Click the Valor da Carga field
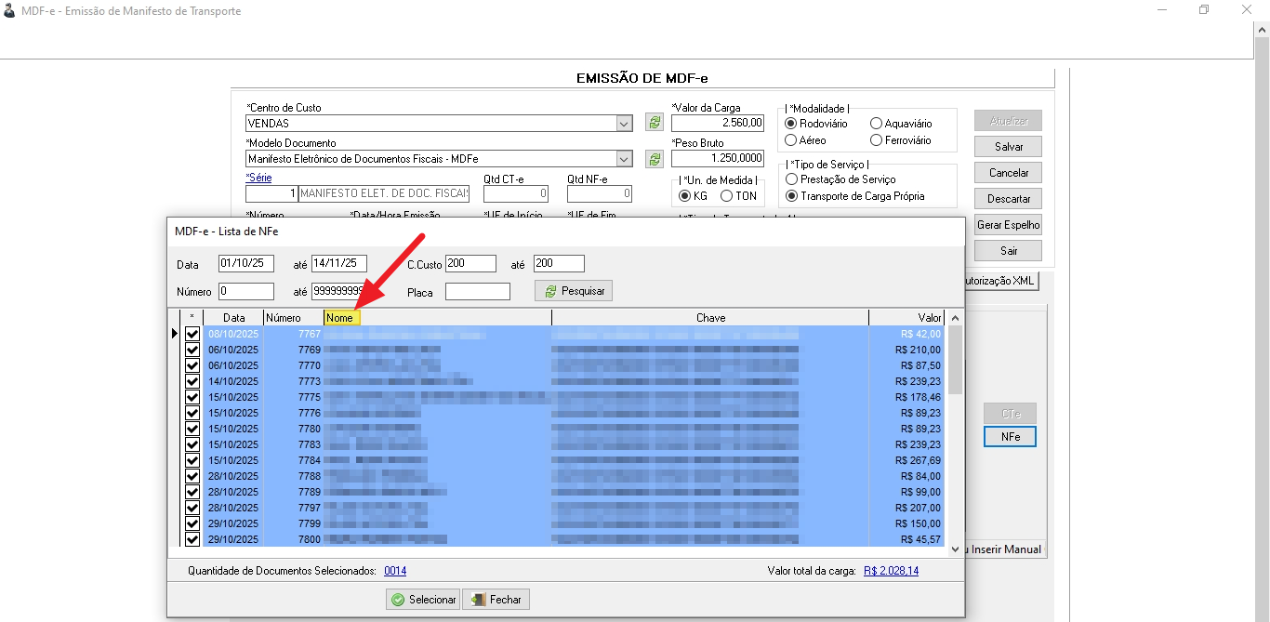Viewport: 1270px width, 622px height. coord(718,123)
